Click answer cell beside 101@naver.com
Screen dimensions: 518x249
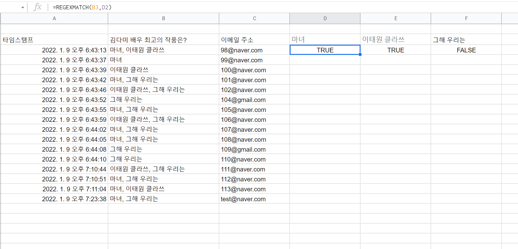pos(163,80)
